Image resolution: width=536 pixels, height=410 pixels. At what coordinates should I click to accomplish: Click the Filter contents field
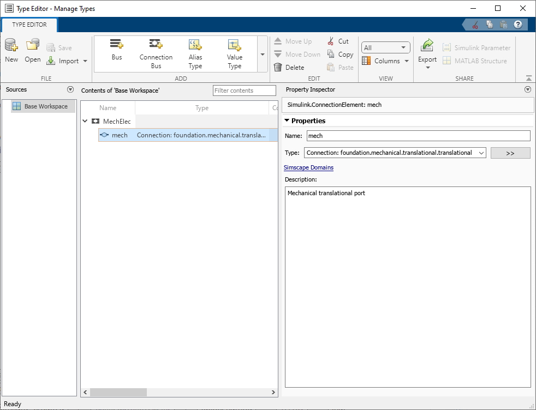pos(244,91)
